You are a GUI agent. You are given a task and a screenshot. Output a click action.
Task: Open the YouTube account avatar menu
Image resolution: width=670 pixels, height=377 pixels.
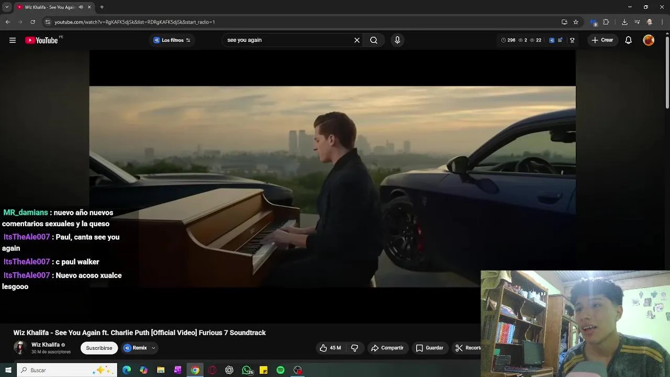tap(649, 40)
